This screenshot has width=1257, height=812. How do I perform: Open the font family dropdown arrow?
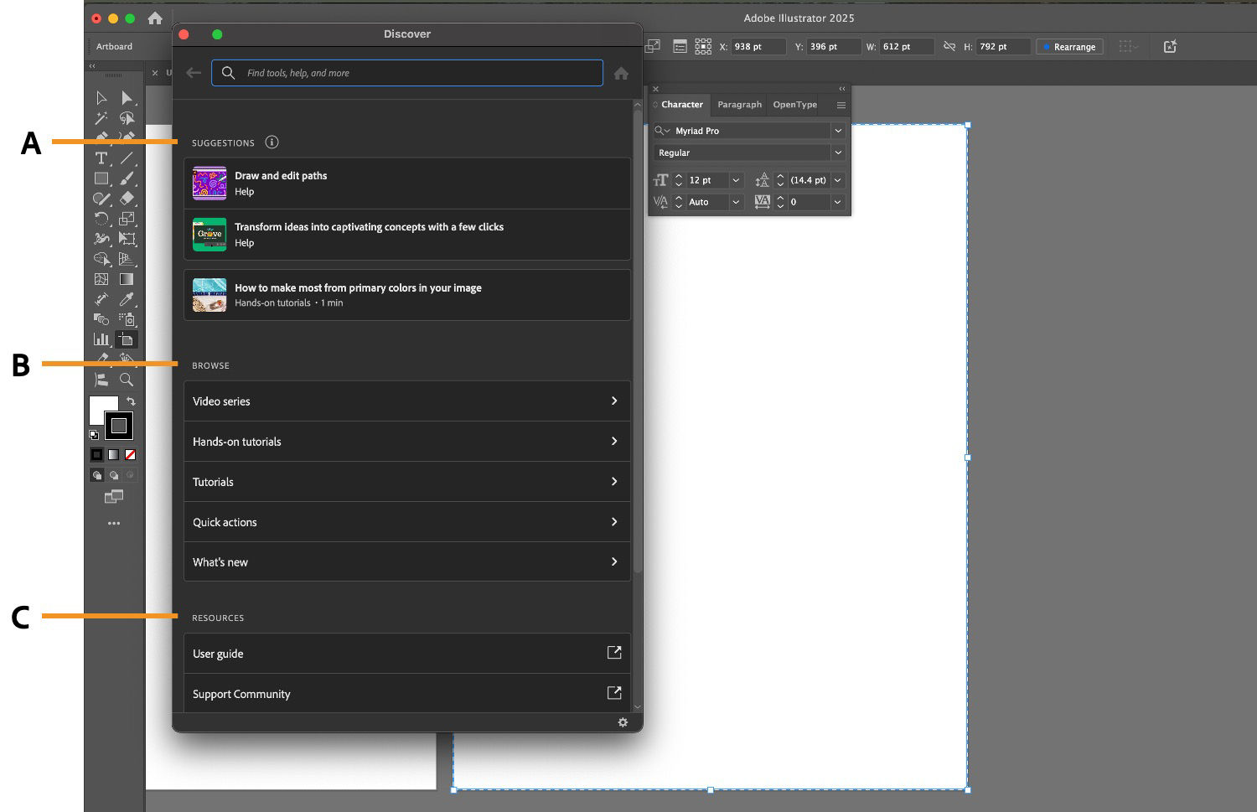[x=837, y=131]
